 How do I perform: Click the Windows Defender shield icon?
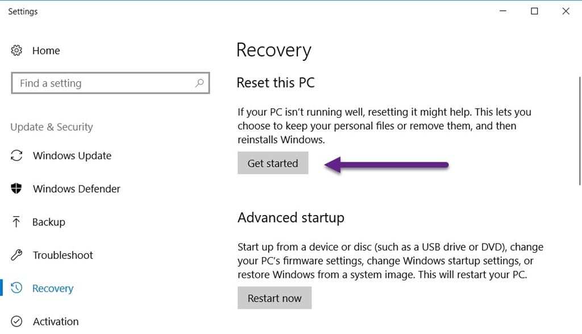click(17, 188)
